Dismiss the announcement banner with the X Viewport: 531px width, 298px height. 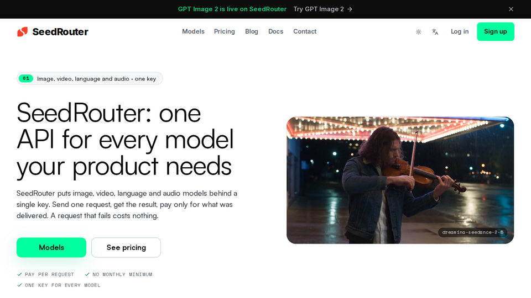(x=511, y=9)
